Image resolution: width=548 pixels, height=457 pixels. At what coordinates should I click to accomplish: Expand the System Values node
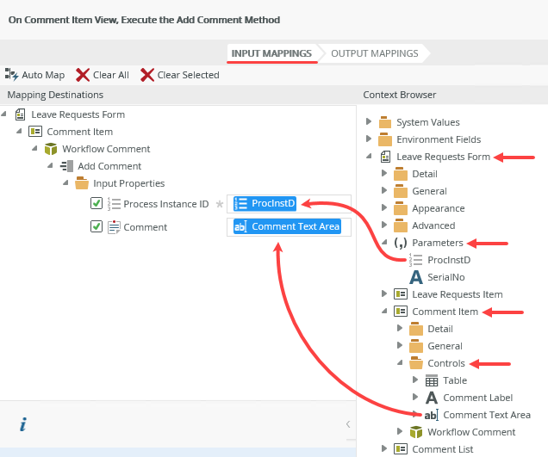click(x=369, y=121)
